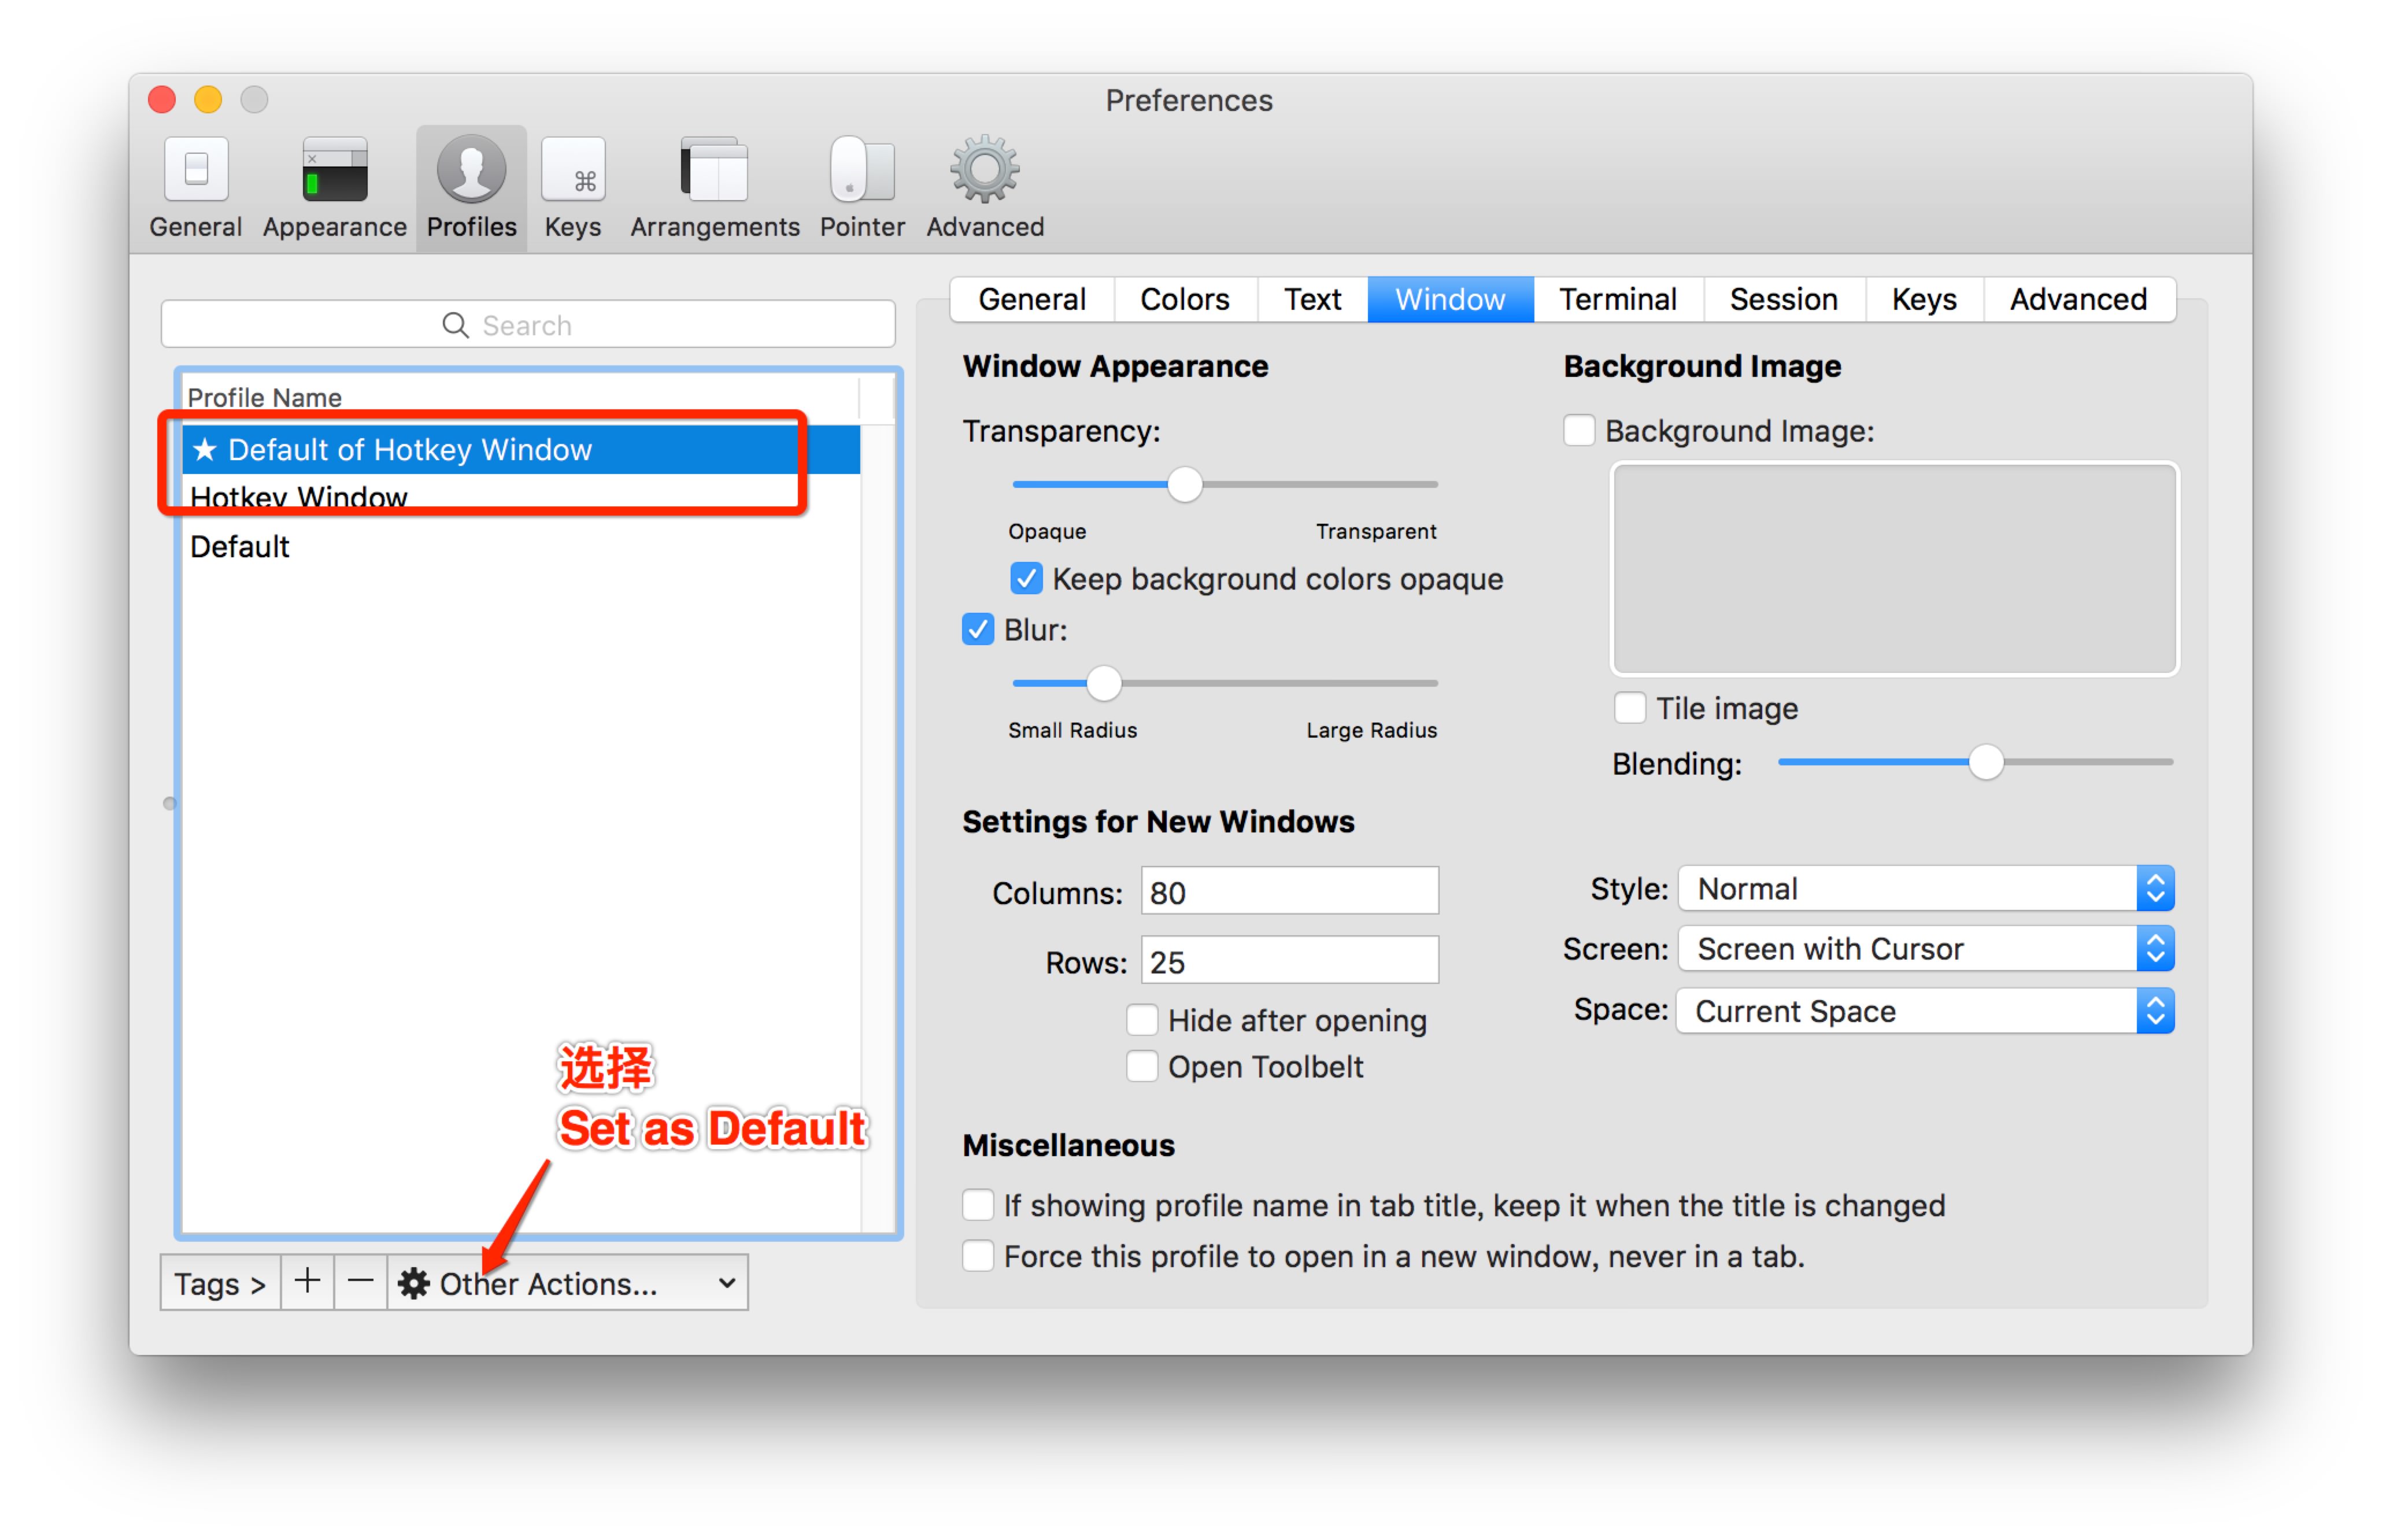2382x1540 pixels.
Task: Open the Appearance preferences icon
Action: pyautogui.click(x=334, y=187)
